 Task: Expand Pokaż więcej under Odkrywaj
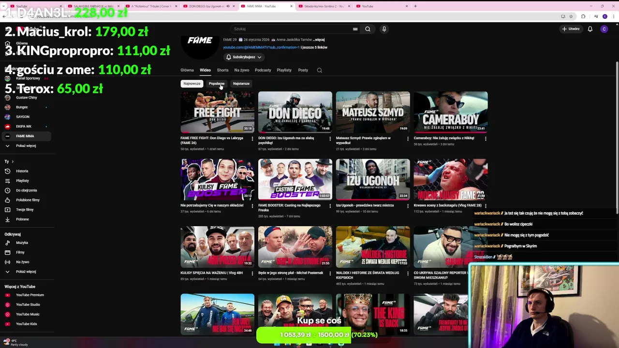point(25,272)
